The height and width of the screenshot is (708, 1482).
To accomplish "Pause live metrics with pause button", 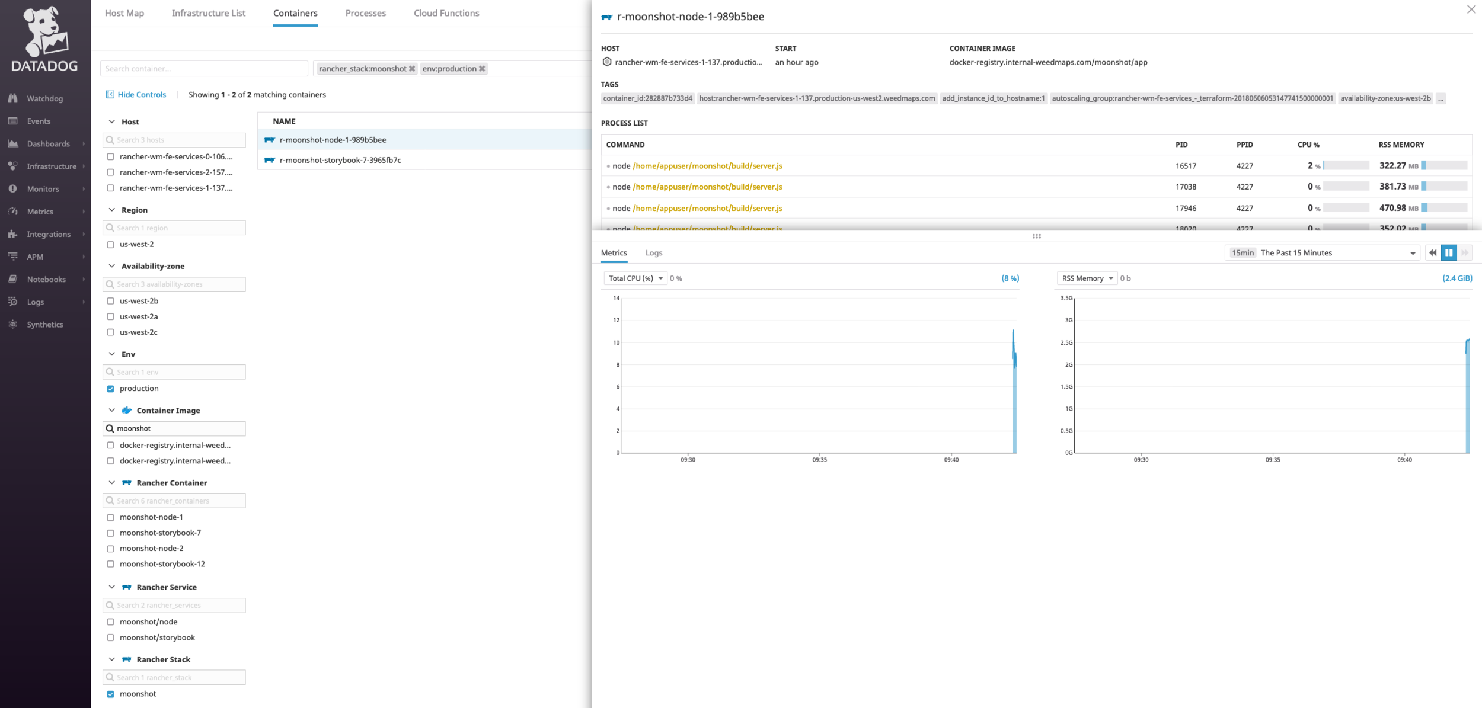I will pyautogui.click(x=1448, y=253).
